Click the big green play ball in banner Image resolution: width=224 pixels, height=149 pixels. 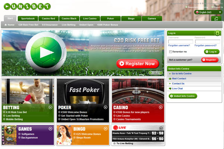[46, 53]
